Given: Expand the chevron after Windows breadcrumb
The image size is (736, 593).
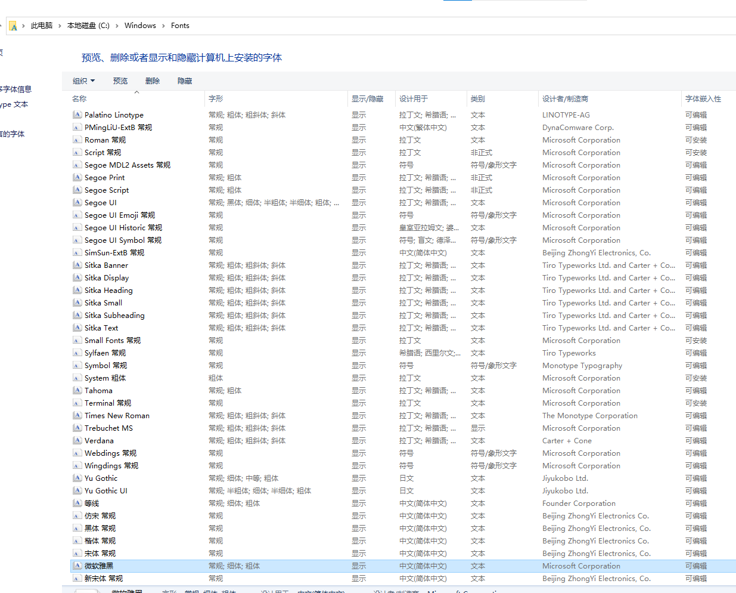Looking at the screenshot, I should point(163,26).
